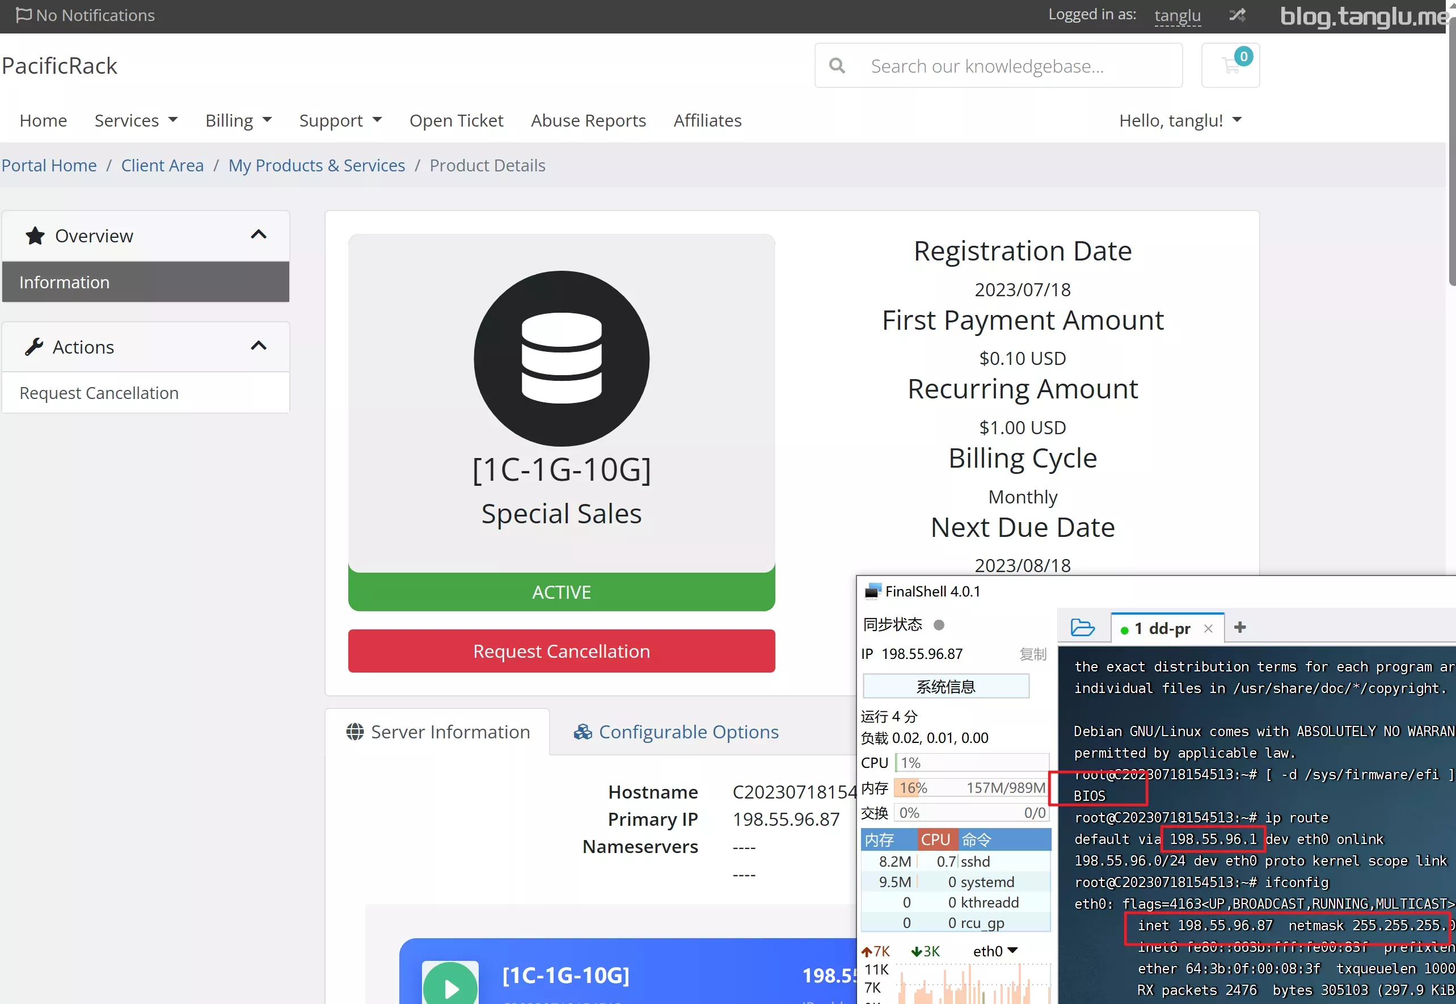Click the Request Cancellation sidebar link
Image resolution: width=1456 pixels, height=1004 pixels.
(99, 393)
